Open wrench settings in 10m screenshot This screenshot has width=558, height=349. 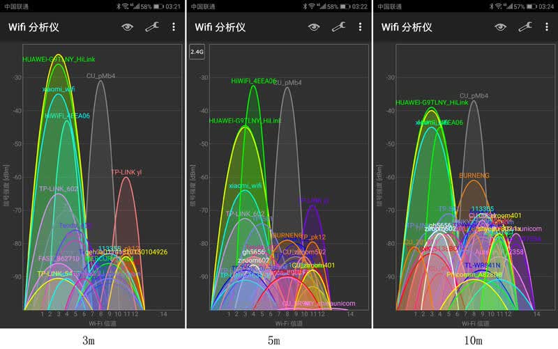tap(525, 26)
